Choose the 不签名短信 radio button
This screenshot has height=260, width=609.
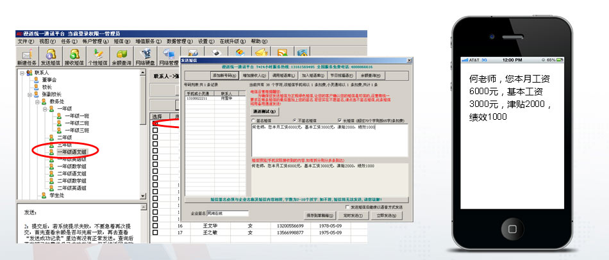pyautogui.click(x=294, y=120)
